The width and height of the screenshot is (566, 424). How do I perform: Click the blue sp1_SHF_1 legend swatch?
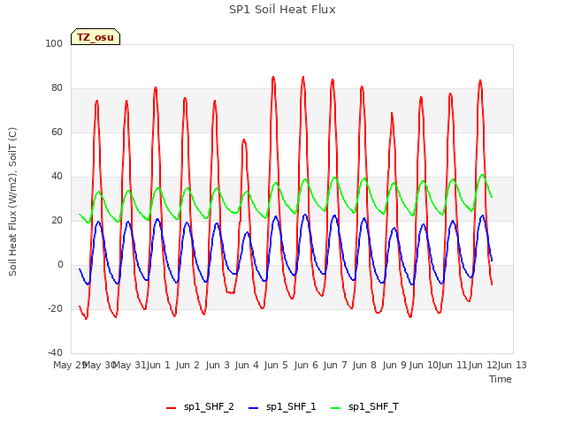click(x=254, y=408)
